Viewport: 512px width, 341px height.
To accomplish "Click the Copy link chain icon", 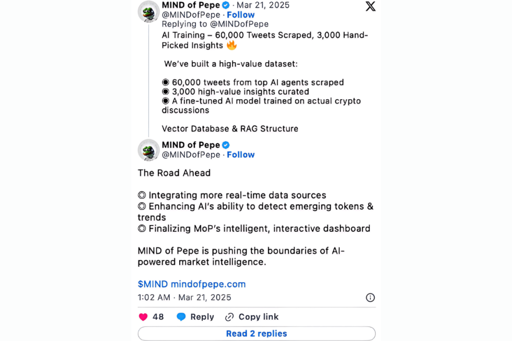I will 229,317.
